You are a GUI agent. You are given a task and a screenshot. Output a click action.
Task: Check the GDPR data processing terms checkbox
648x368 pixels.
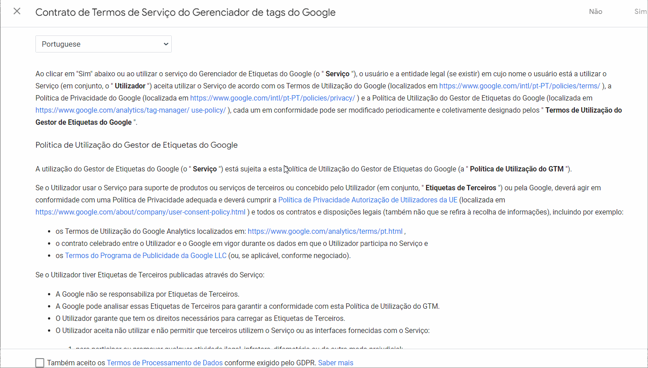tap(40, 363)
